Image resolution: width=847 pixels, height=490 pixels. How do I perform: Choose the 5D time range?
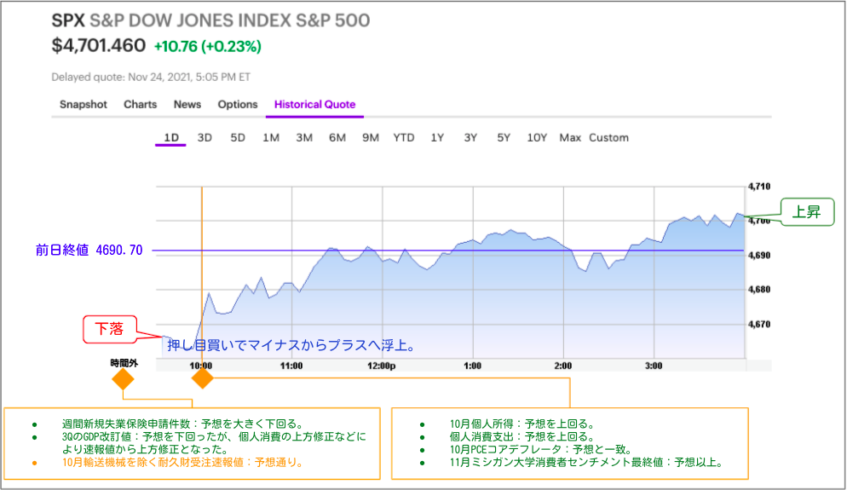(238, 138)
